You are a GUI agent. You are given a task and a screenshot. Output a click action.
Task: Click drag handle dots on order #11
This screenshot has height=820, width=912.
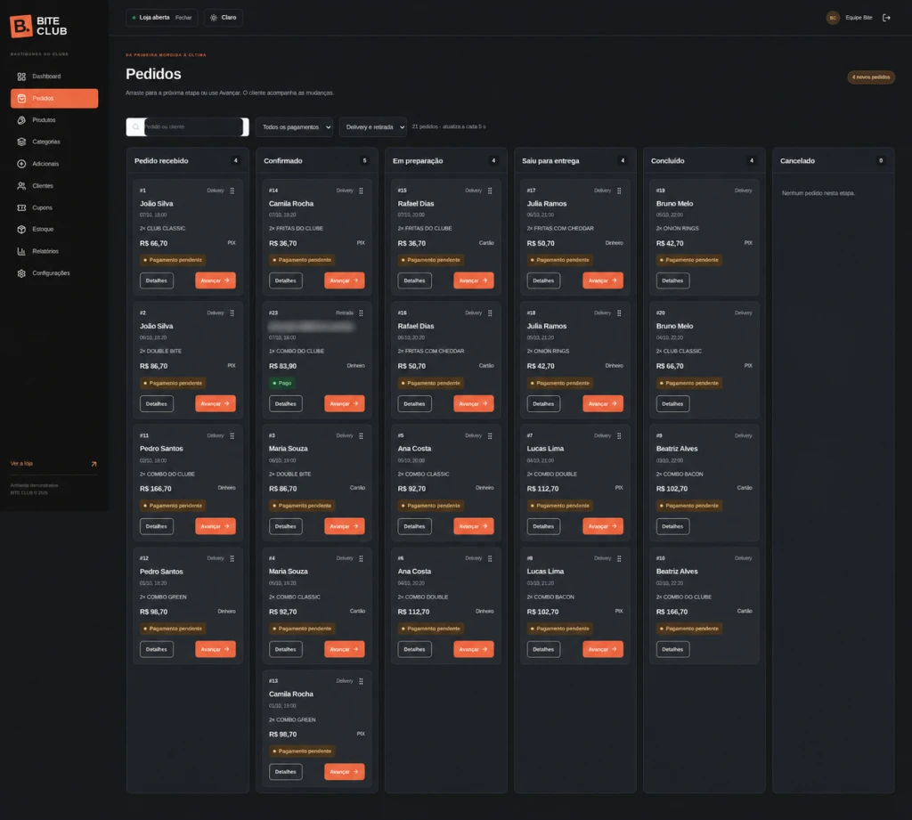232,435
